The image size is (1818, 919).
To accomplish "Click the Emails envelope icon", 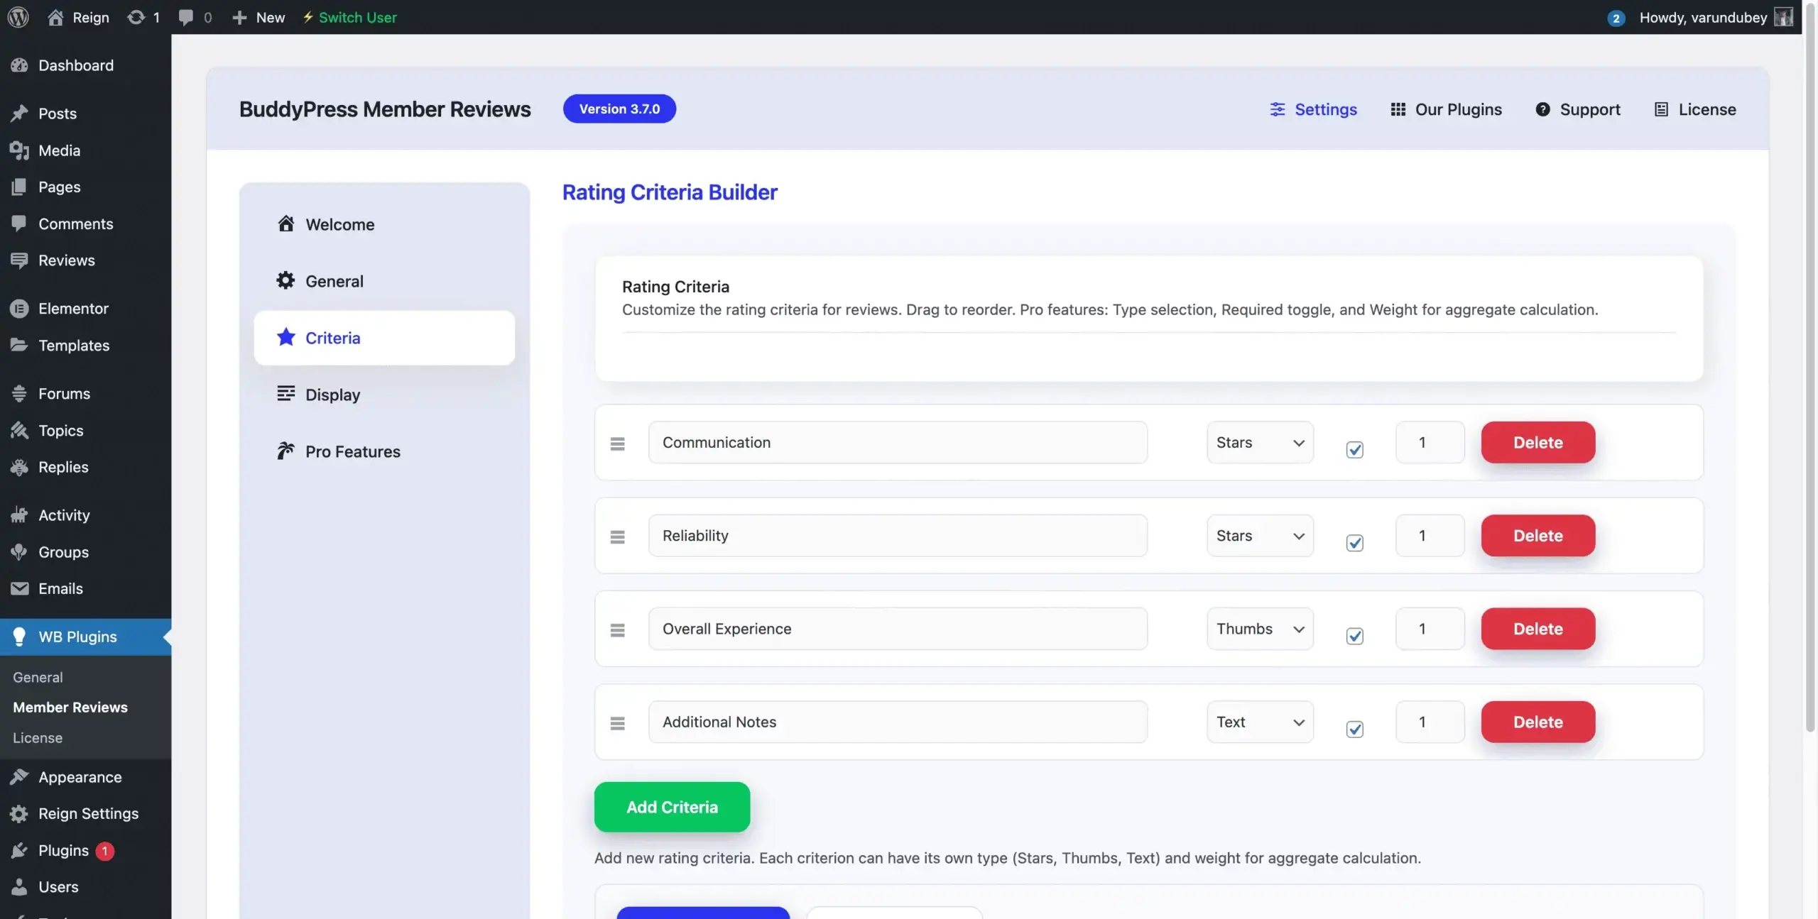I will (19, 588).
